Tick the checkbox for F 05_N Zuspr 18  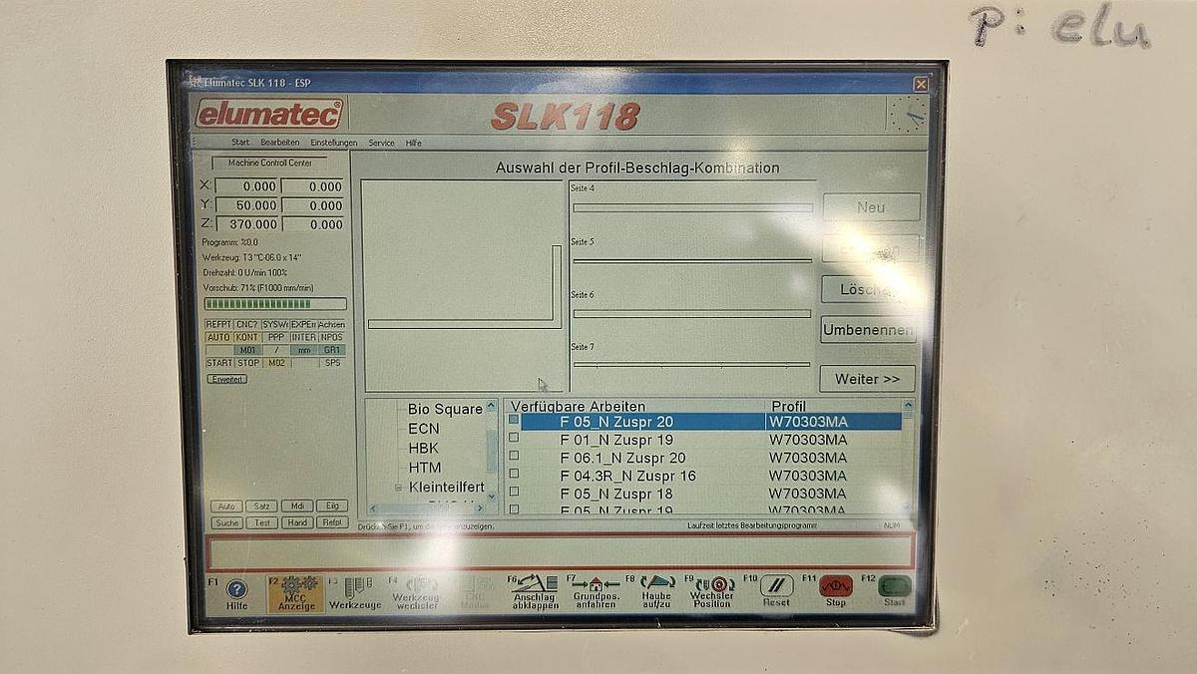514,493
